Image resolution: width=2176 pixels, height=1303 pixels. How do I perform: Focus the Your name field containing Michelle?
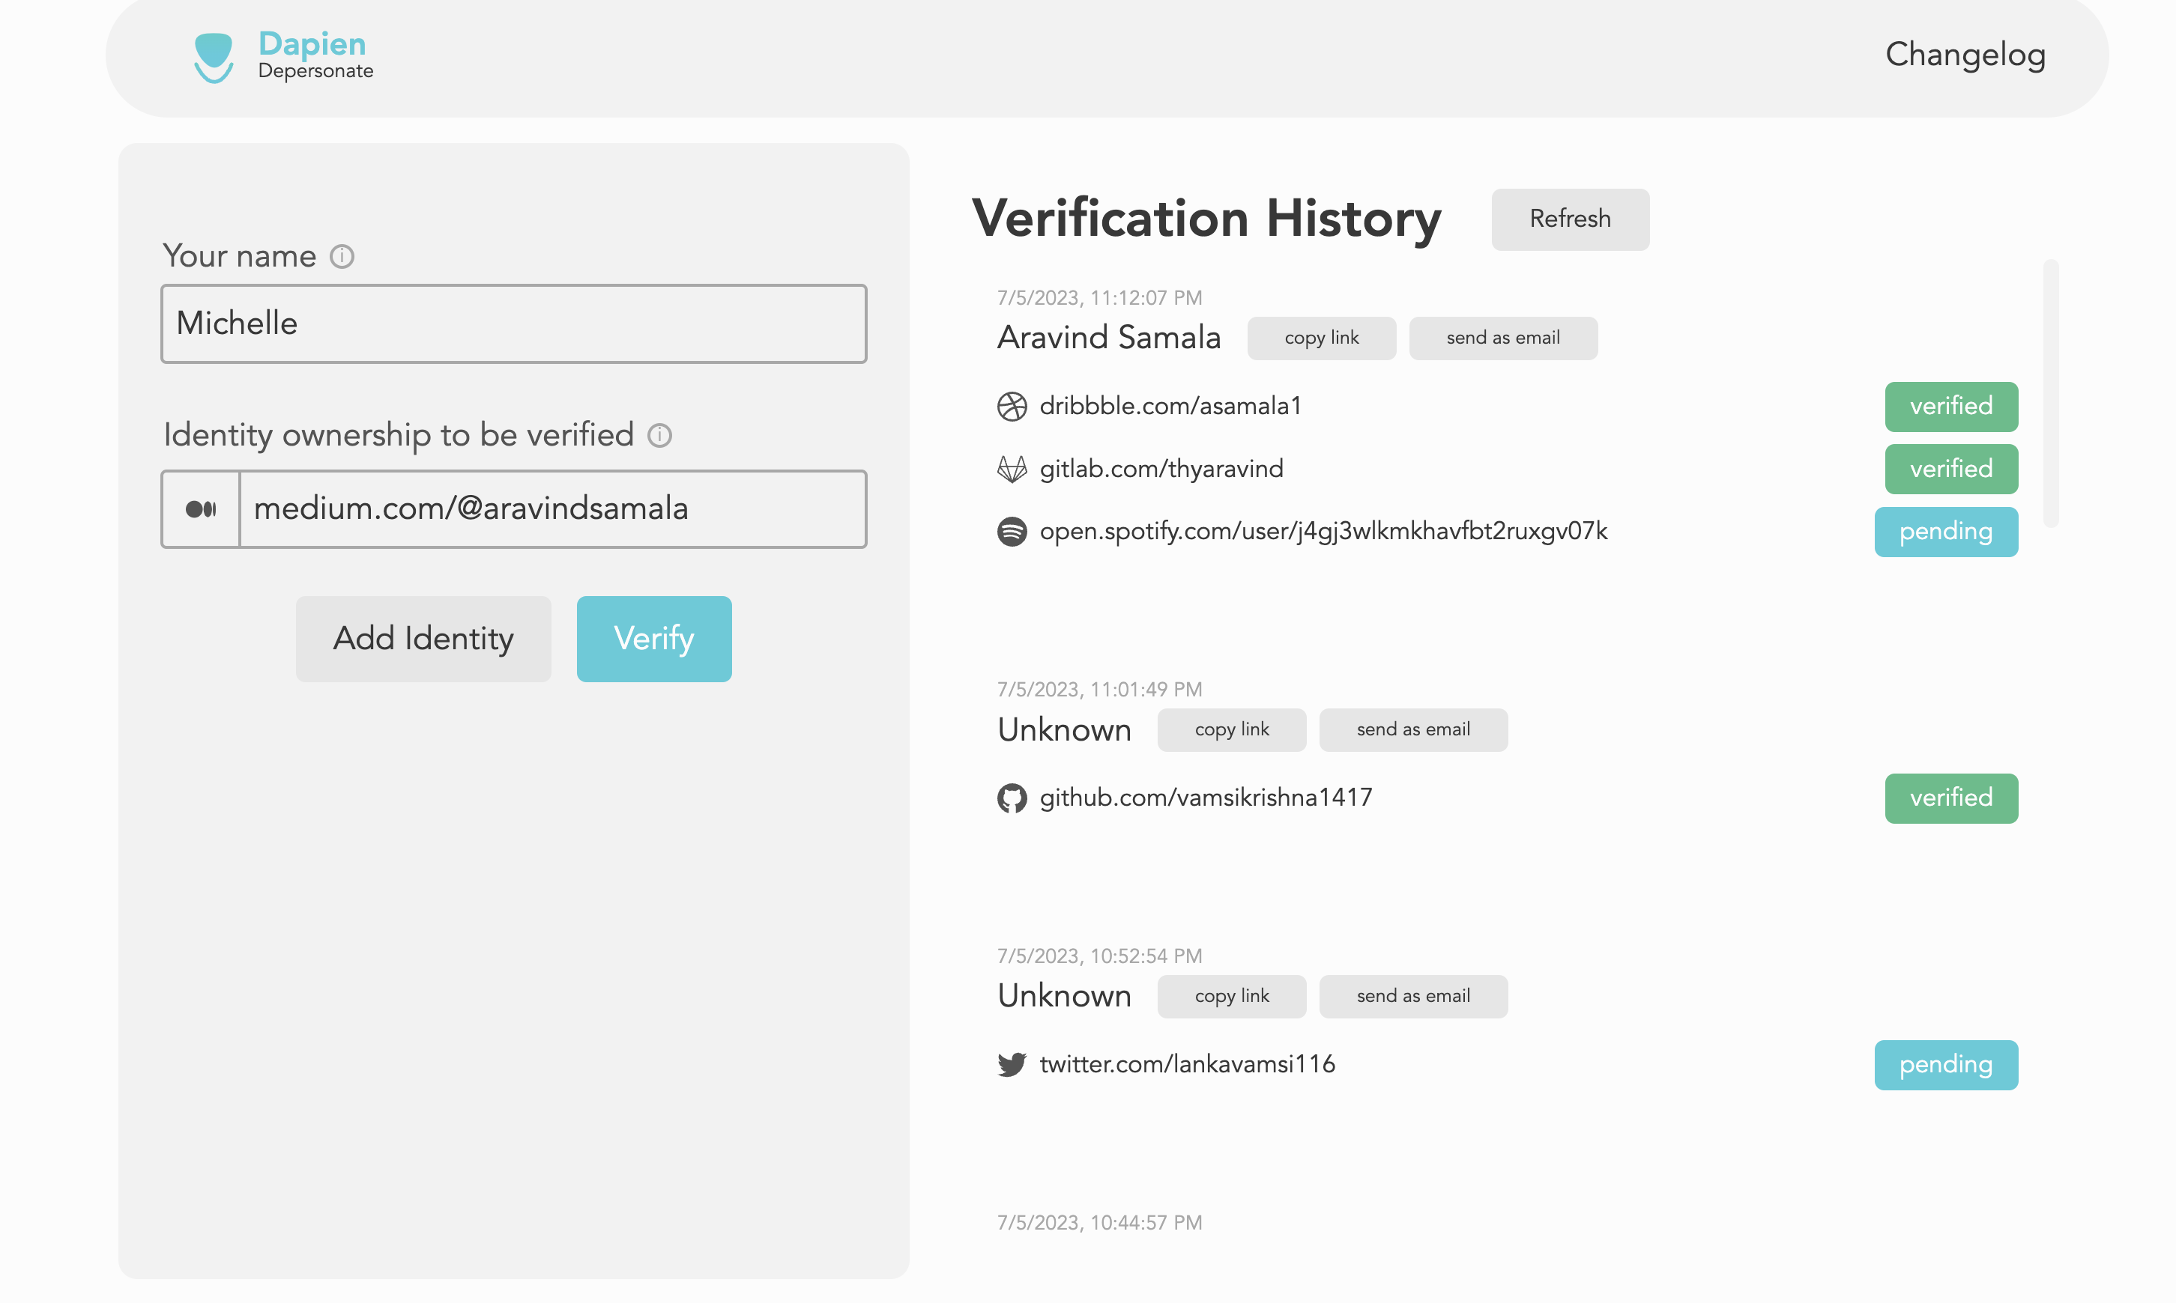513,323
